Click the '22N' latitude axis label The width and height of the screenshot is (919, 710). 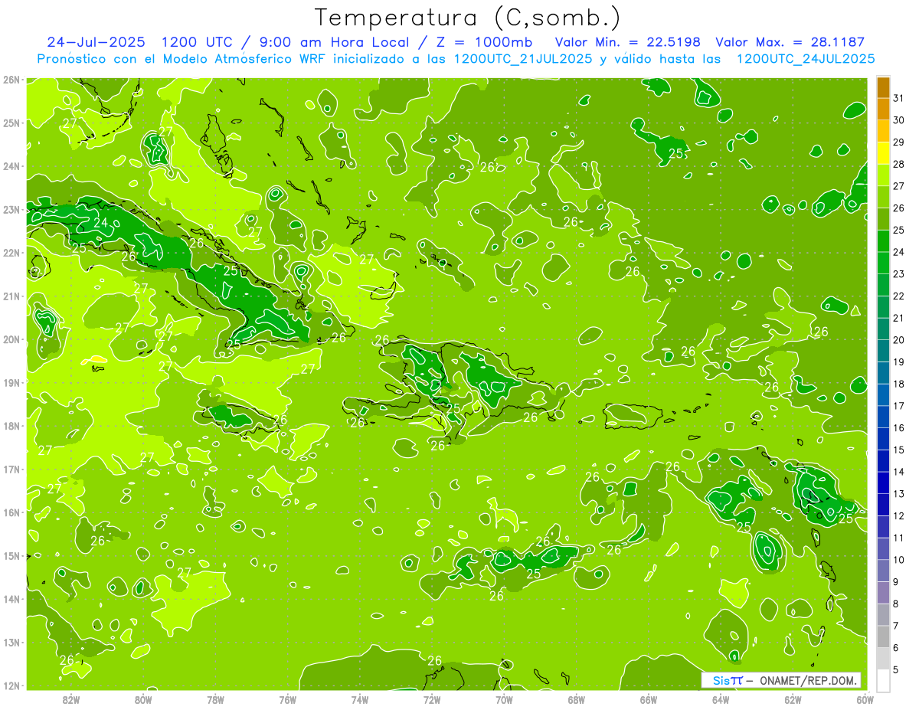[11, 253]
